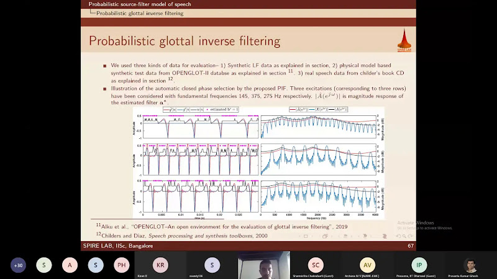Click the Beamer slide navigation icon
The height and width of the screenshot is (279, 497).
(306, 236)
